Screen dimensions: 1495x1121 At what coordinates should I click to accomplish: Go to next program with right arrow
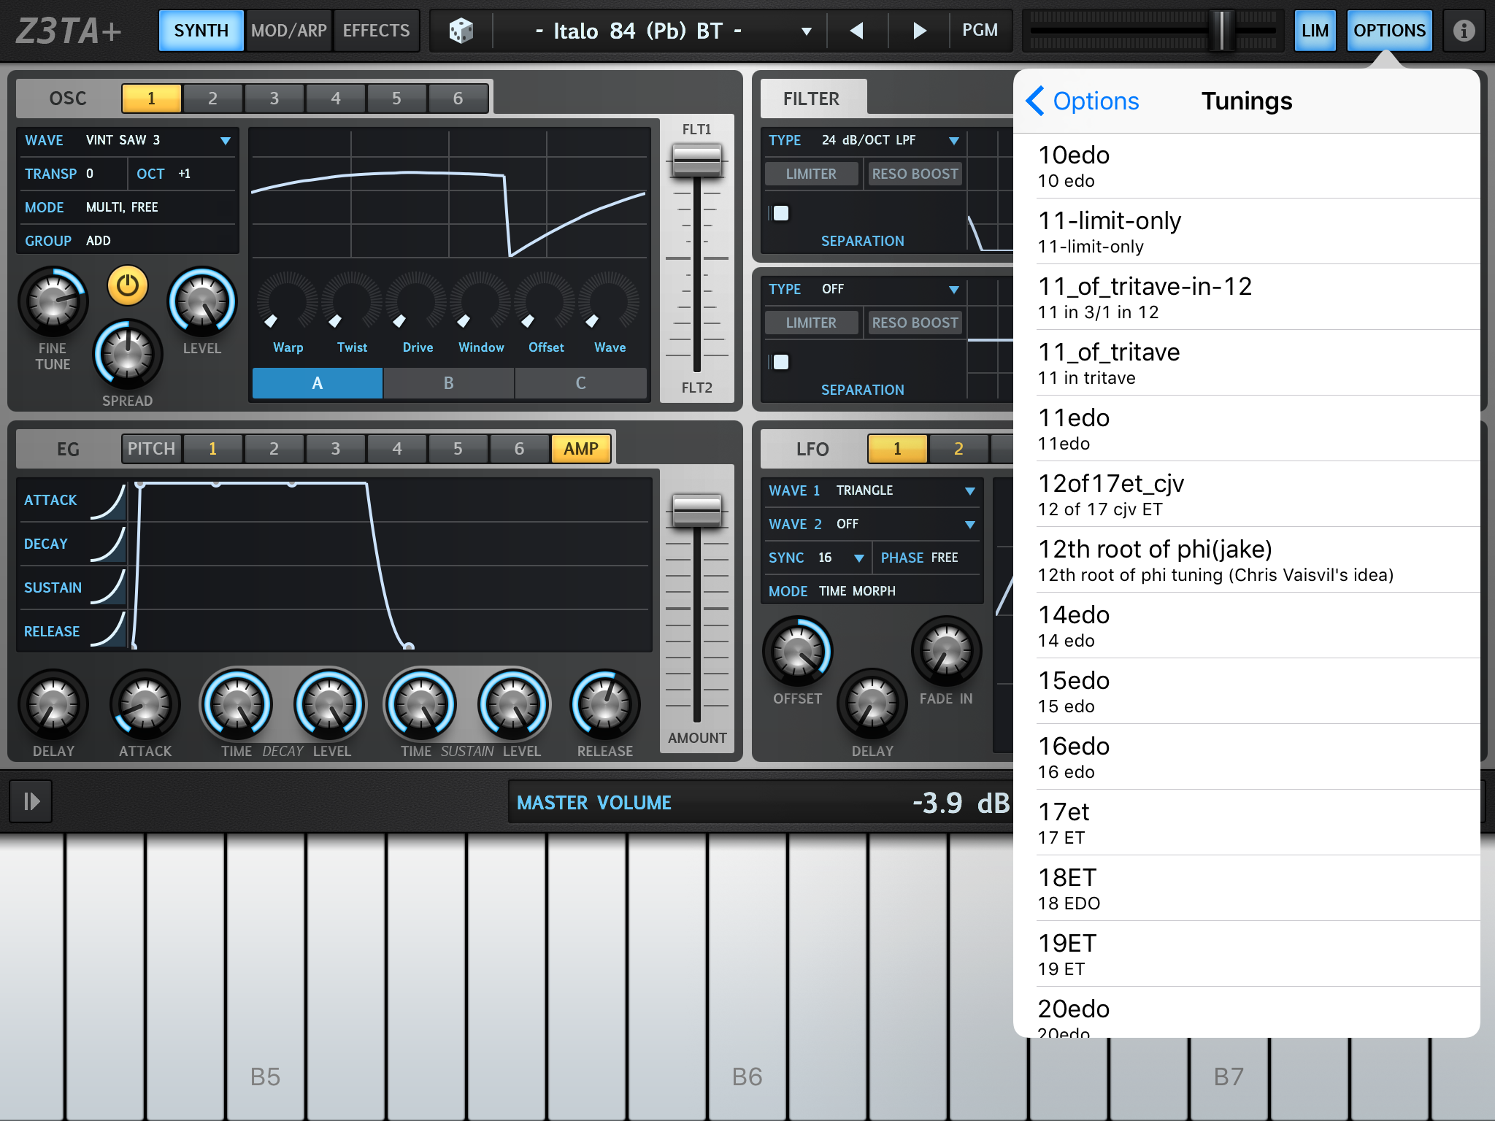point(919,31)
